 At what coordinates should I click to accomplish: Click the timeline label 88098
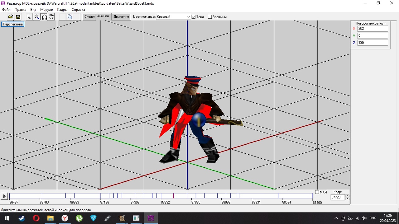pyautogui.click(x=226, y=203)
